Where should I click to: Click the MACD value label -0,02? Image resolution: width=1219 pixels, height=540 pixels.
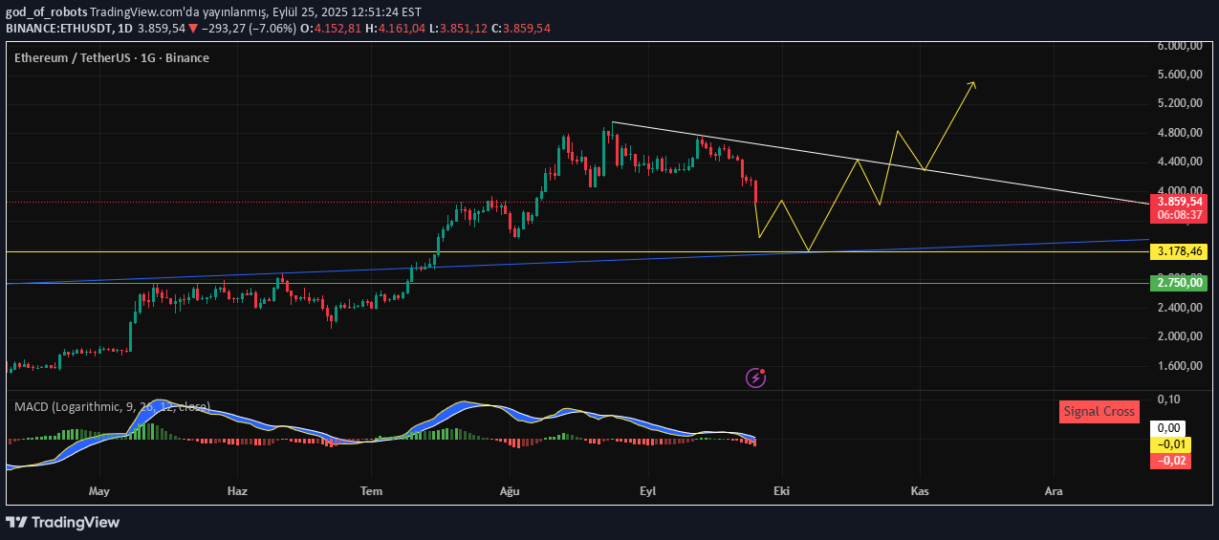tap(1170, 461)
